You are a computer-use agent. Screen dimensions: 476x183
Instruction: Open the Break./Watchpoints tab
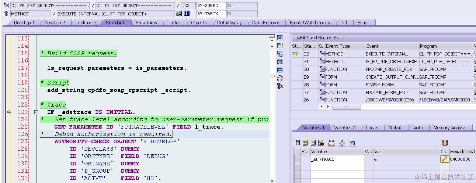point(310,22)
